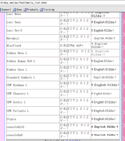Click the English sample in Luxi Serif row
The width and height of the screenshot is (125, 141).
102,31
